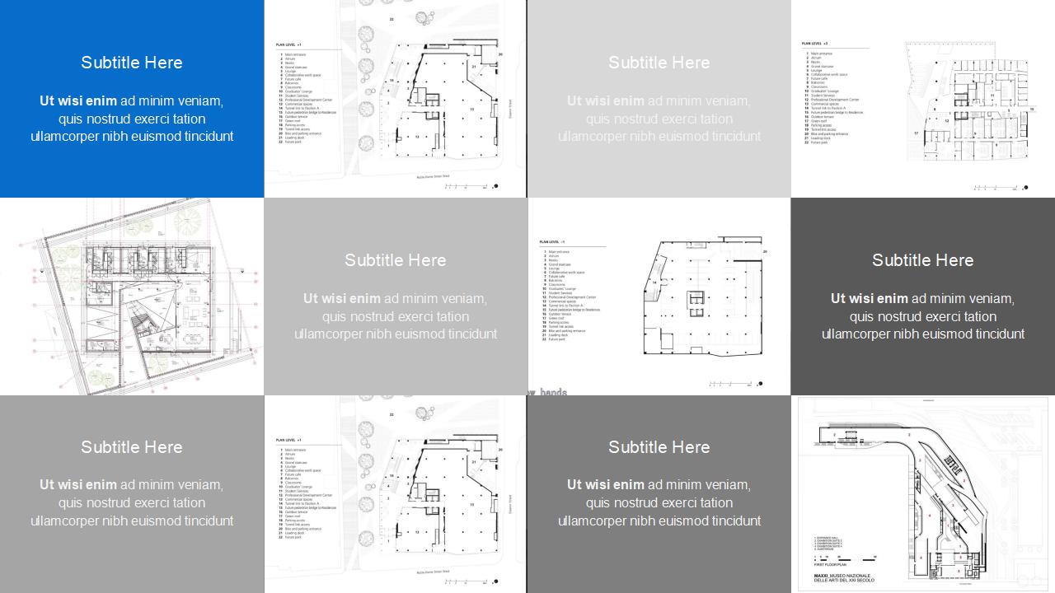The height and width of the screenshot is (593, 1055).
Task: Click the 'FIRST FLOOR PLAN' label on the MAXXI drawing
Action: pyautogui.click(x=828, y=565)
